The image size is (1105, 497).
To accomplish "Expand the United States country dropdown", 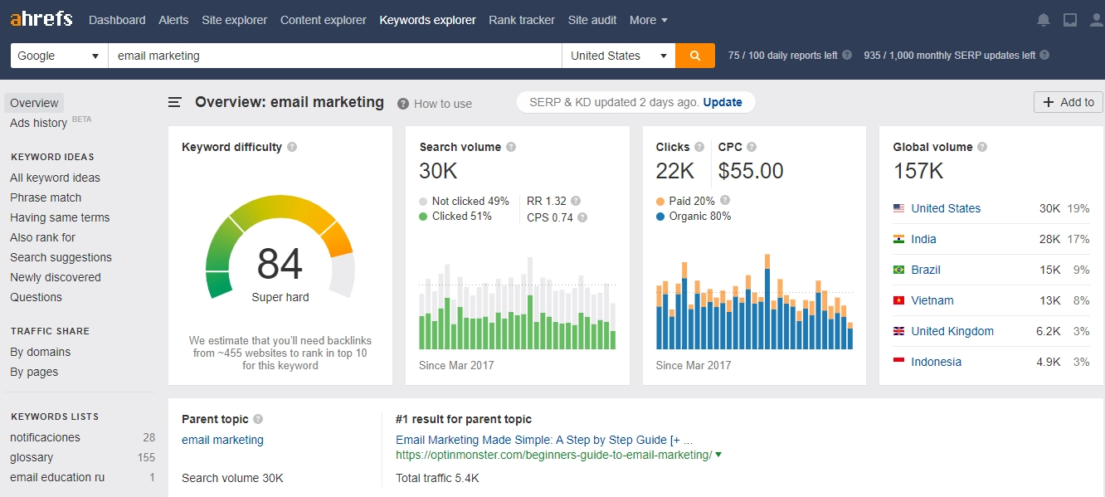I will pos(618,56).
